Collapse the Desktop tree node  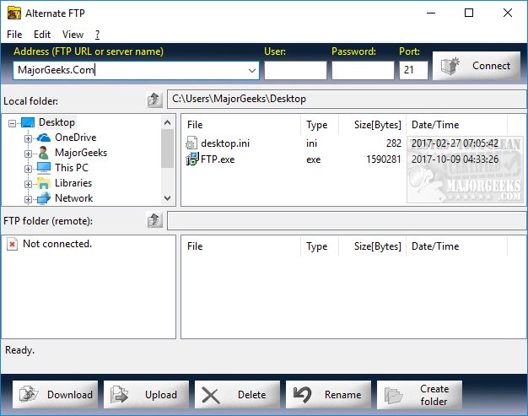(12, 123)
